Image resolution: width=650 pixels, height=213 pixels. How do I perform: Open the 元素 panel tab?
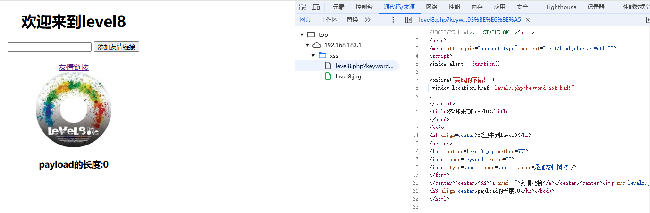coord(338,7)
